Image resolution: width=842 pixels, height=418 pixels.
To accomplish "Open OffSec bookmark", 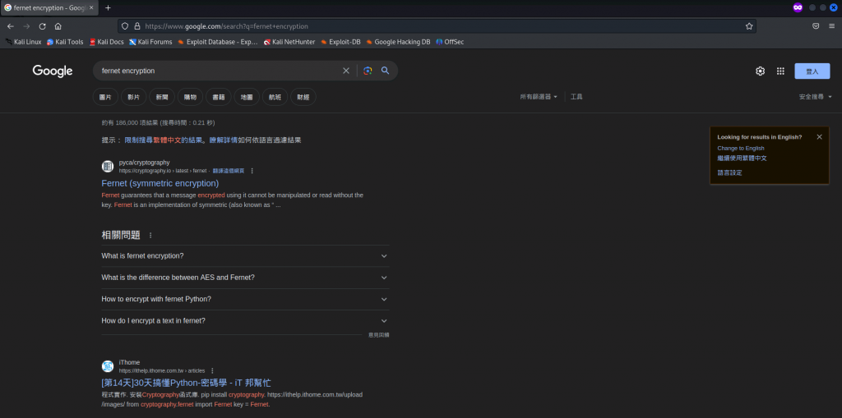I will 450,42.
